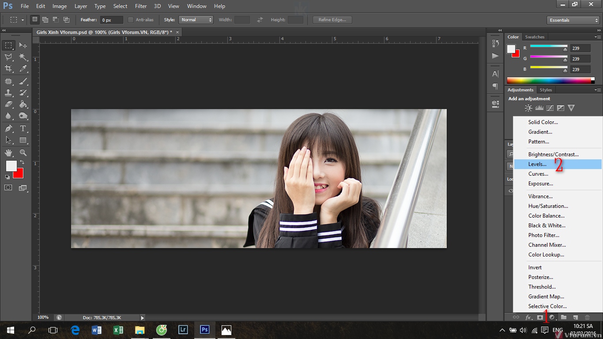This screenshot has height=339, width=603.
Task: Switch to the Styles tab
Action: pyautogui.click(x=546, y=90)
